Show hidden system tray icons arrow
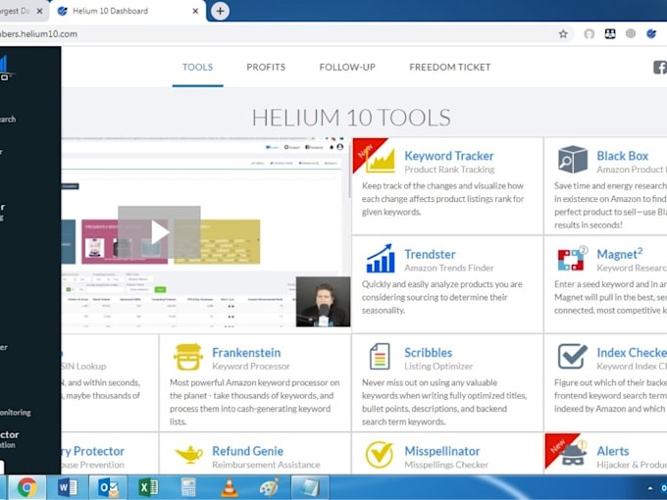 point(650,488)
